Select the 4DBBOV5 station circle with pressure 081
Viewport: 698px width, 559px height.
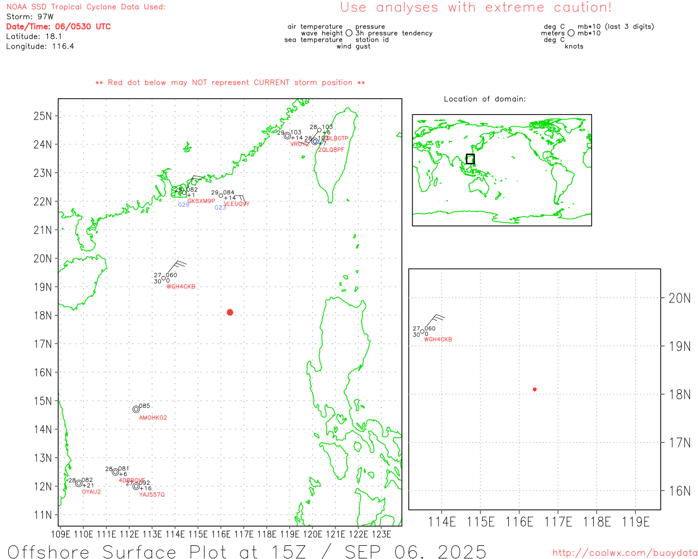pyautogui.click(x=116, y=472)
